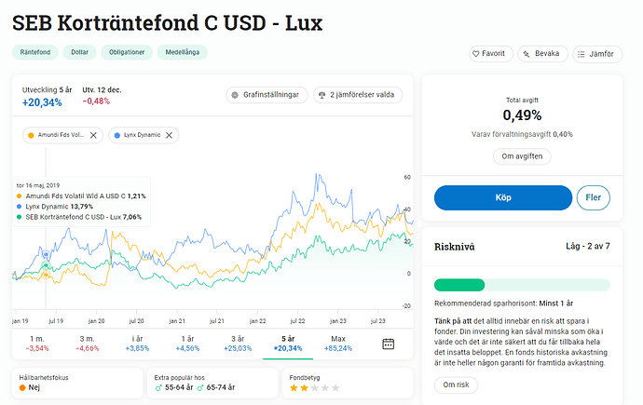Select the 3 år period tab
This screenshot has height=405, width=643.
pyautogui.click(x=238, y=344)
